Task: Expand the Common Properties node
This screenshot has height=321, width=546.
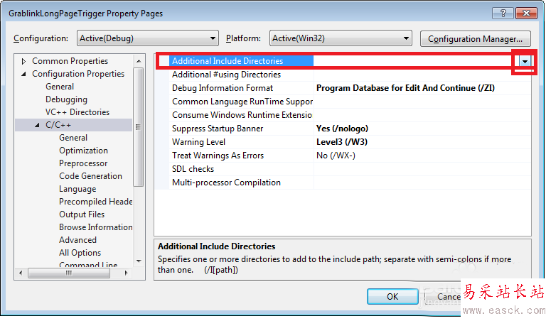Action: pyautogui.click(x=24, y=61)
